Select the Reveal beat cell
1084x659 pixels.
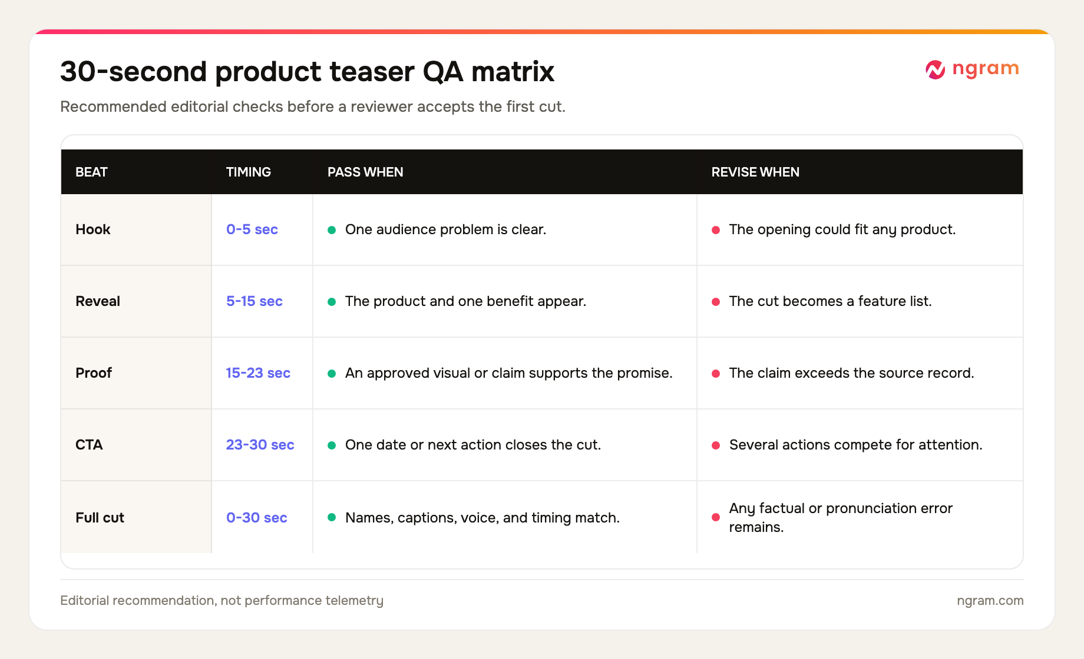(x=136, y=301)
